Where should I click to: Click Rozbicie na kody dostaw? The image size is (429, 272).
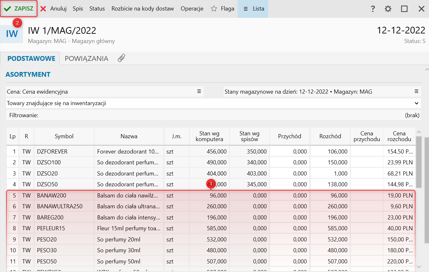click(142, 9)
